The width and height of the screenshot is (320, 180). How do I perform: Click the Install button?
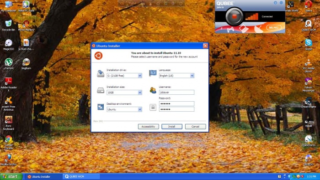tap(172, 127)
